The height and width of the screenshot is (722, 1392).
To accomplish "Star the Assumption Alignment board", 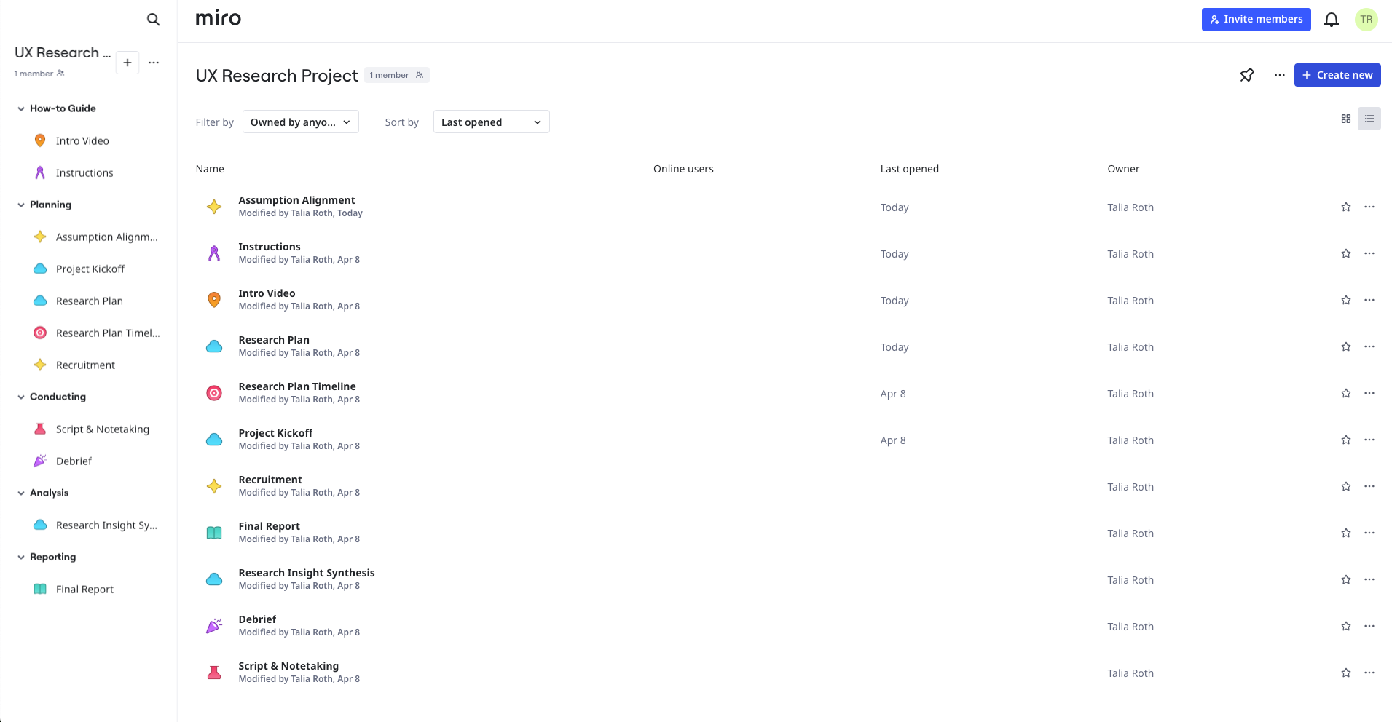I will (1346, 207).
